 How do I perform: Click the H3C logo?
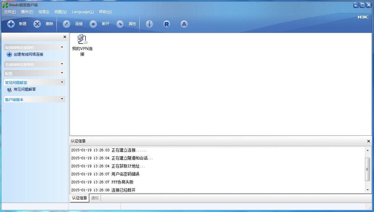point(363,17)
